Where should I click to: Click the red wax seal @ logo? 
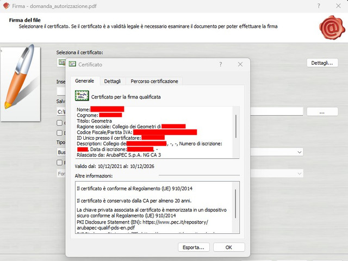(332, 28)
